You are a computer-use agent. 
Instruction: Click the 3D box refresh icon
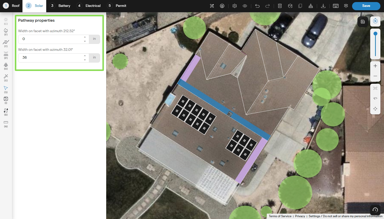tap(290, 6)
